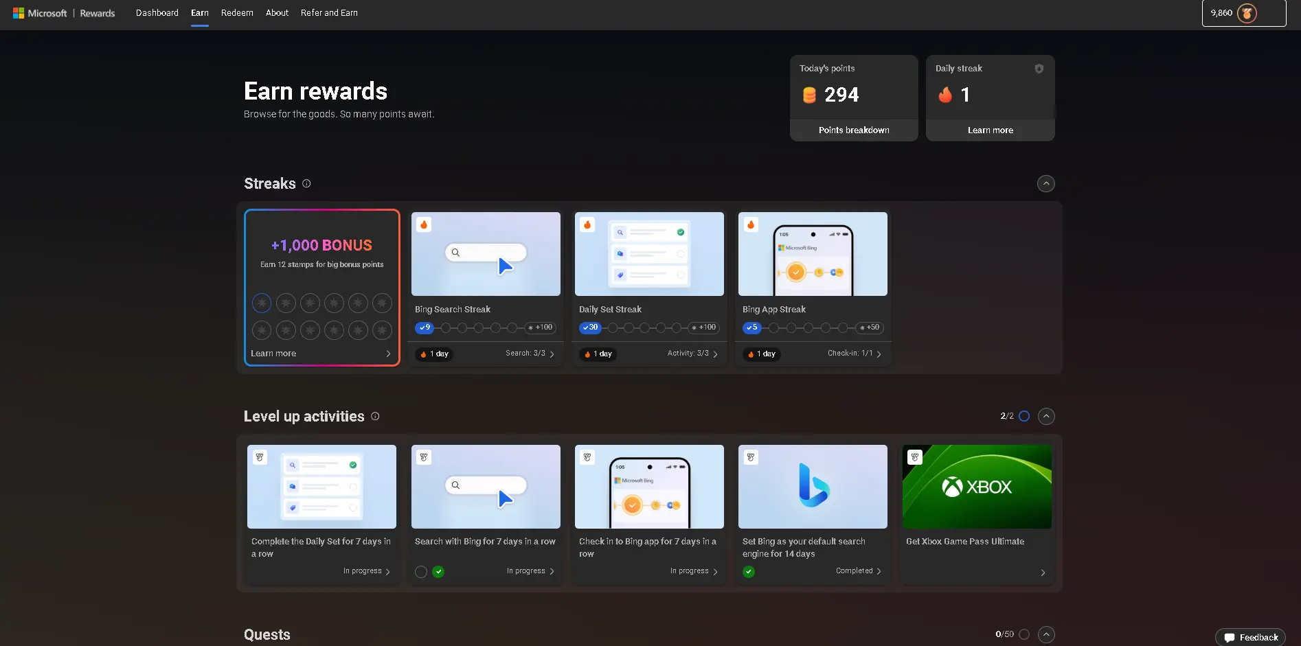This screenshot has height=646, width=1301.
Task: Click the coin stack icon in Today's points
Action: (x=809, y=95)
